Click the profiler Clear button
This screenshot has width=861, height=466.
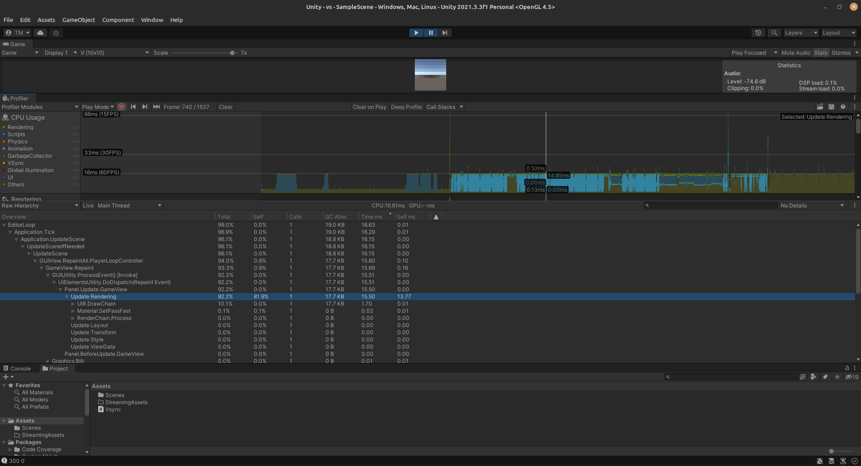pyautogui.click(x=226, y=107)
